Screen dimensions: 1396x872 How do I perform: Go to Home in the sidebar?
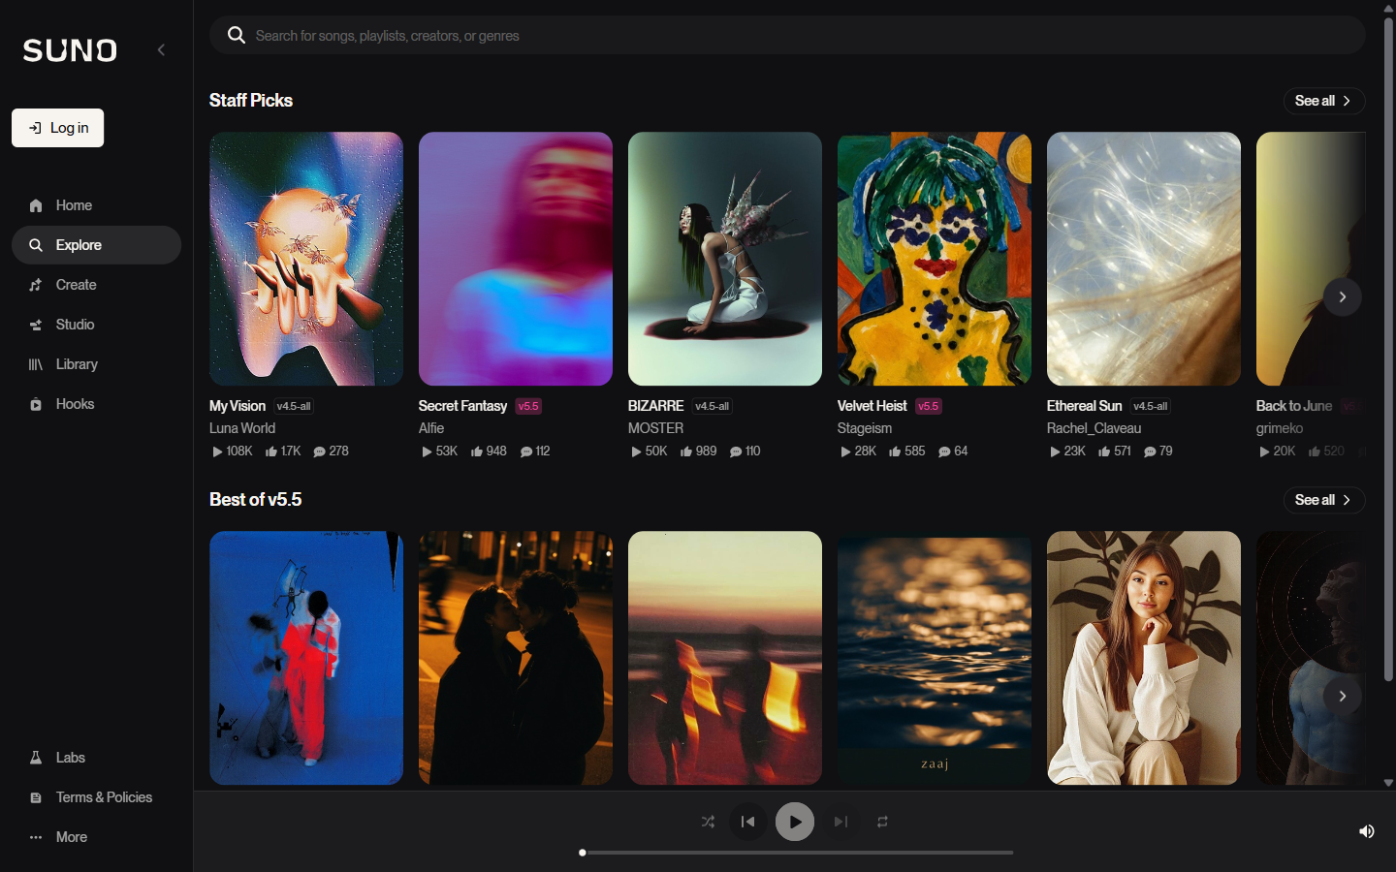96,205
